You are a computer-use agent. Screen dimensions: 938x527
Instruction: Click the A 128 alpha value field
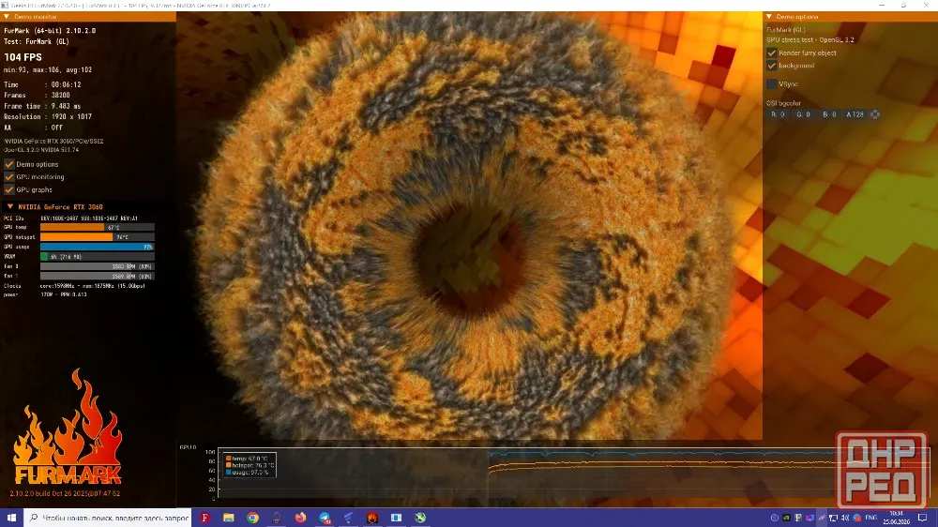tap(855, 114)
